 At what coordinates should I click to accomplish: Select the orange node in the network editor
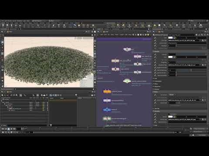pyautogui.click(x=107, y=91)
